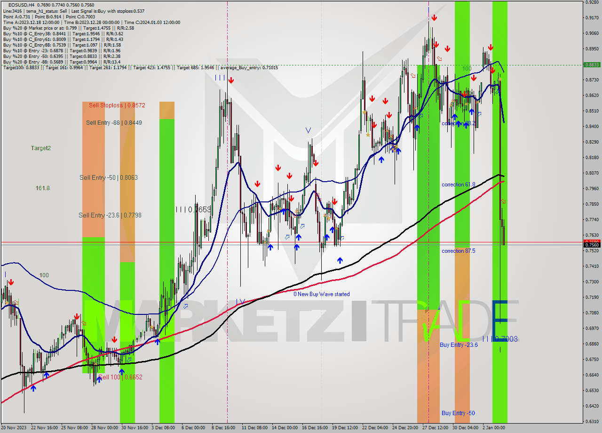
Task: Click the '30 Nov 16:00' time axis label
Action: pyautogui.click(x=135, y=428)
